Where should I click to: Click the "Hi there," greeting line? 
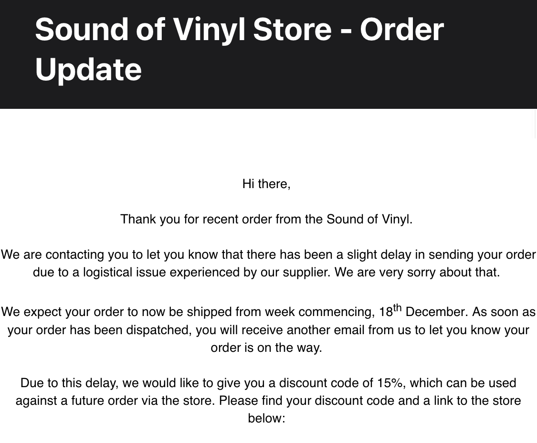(266, 184)
